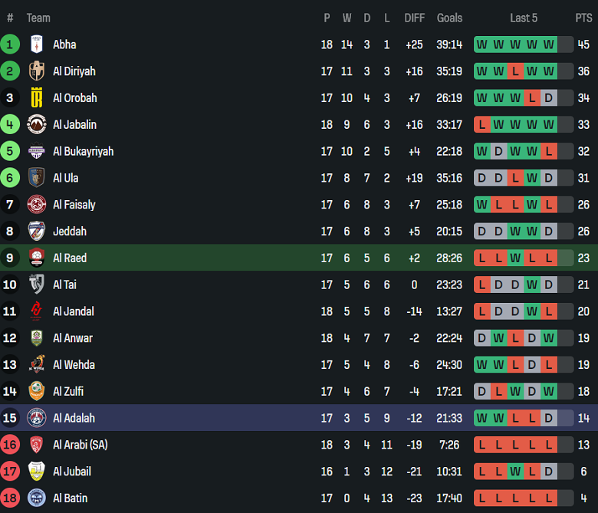
Task: Click the Goals column header
Action: click(x=449, y=18)
